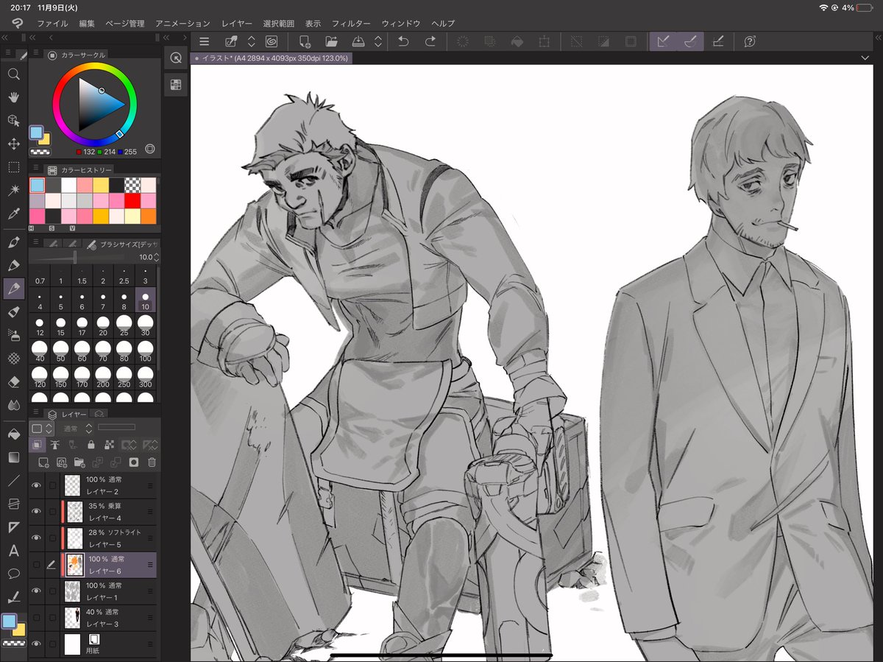Select brush size preset 25
The image size is (883, 662).
pyautogui.click(x=124, y=325)
